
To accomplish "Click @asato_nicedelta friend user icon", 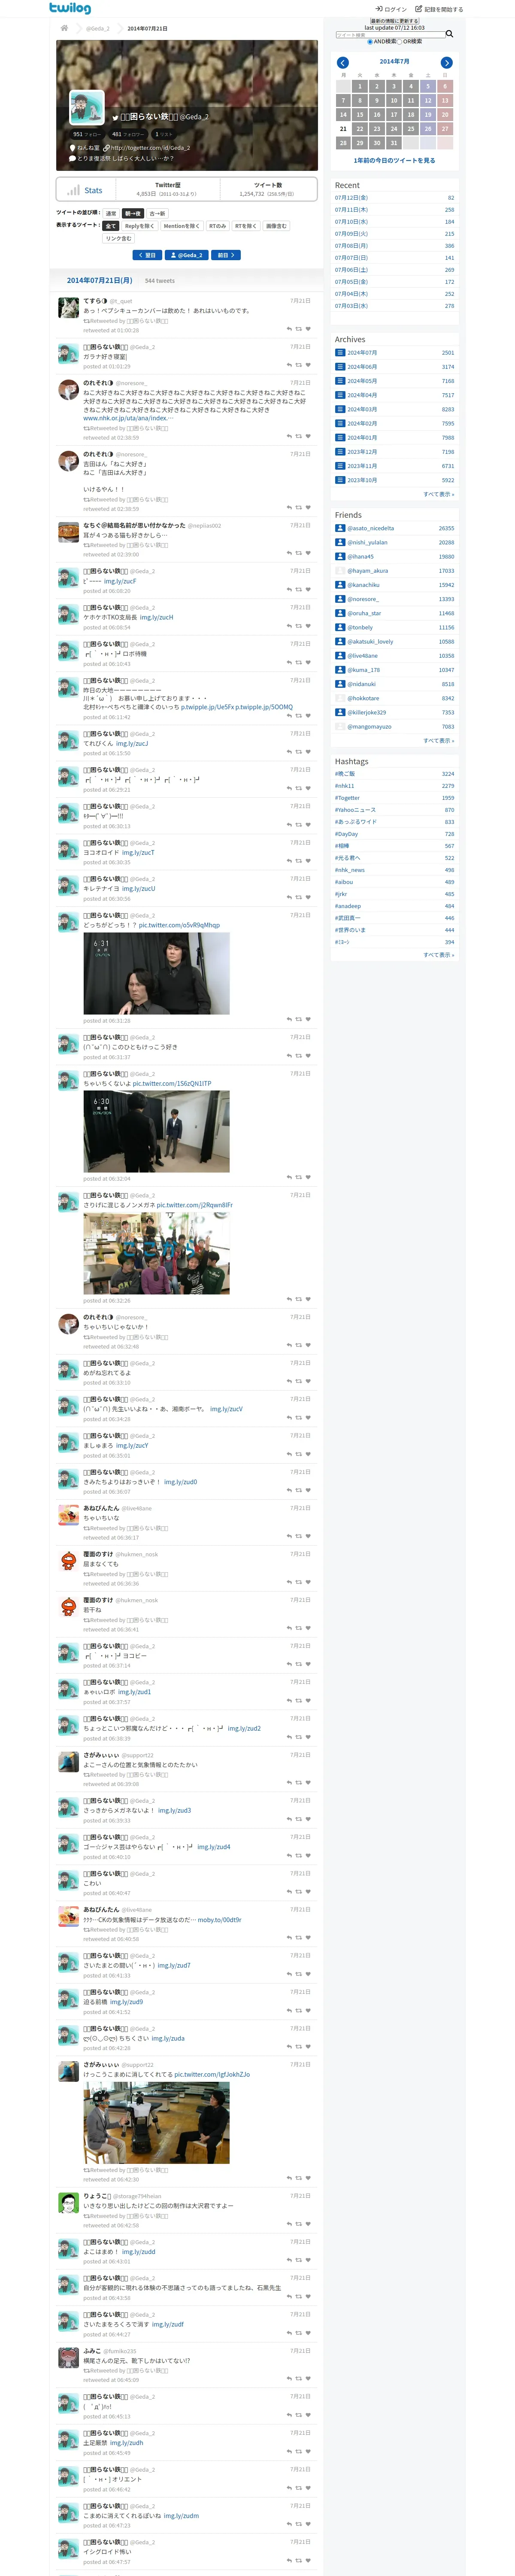I will click(x=340, y=528).
